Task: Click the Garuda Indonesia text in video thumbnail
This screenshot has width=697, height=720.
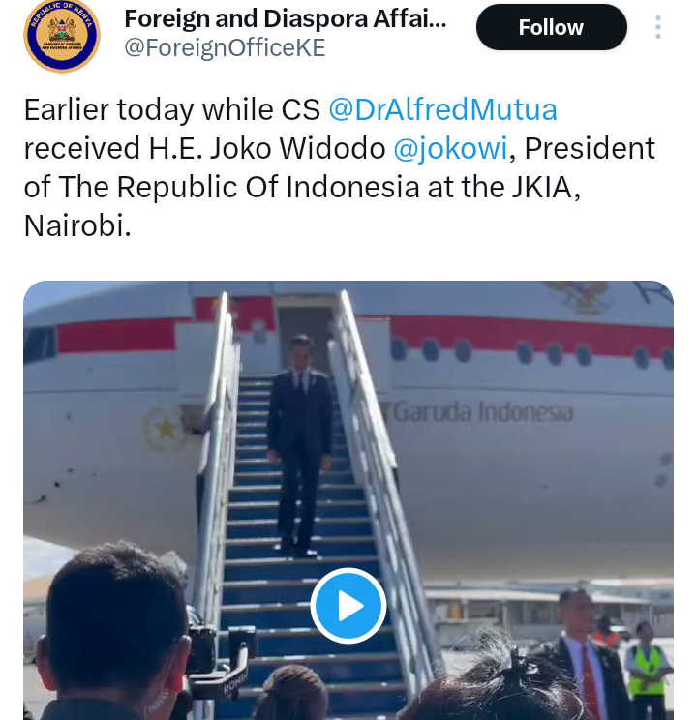Action: 483,412
